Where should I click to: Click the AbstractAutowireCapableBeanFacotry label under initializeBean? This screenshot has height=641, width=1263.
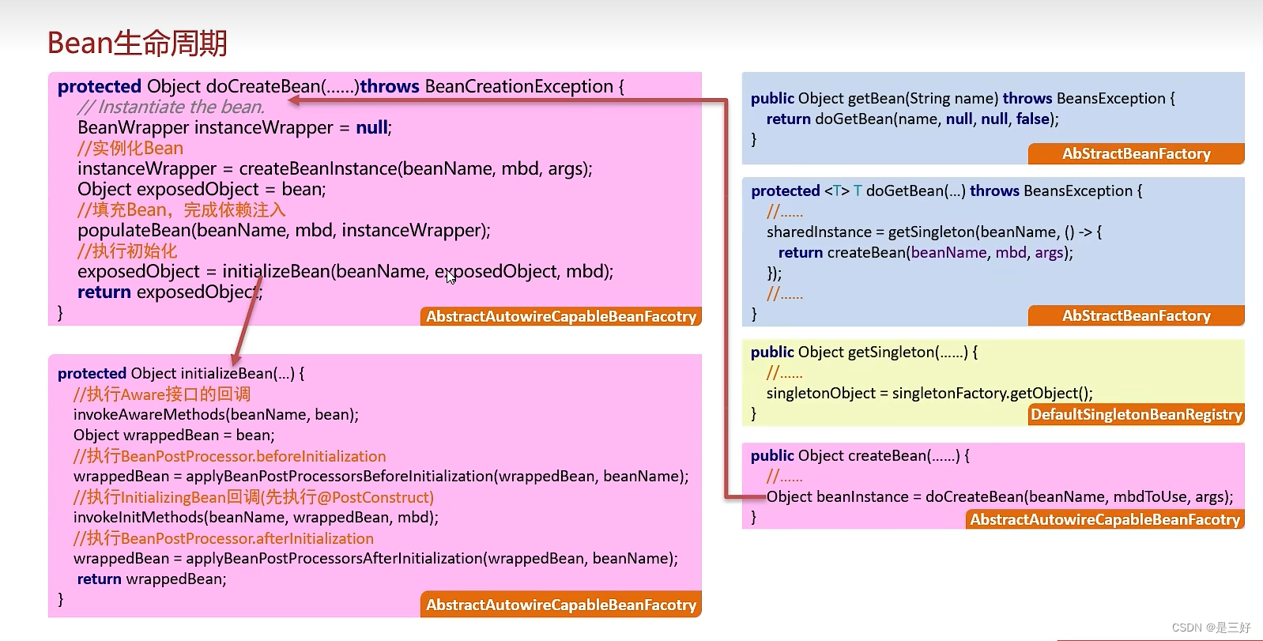click(x=561, y=605)
